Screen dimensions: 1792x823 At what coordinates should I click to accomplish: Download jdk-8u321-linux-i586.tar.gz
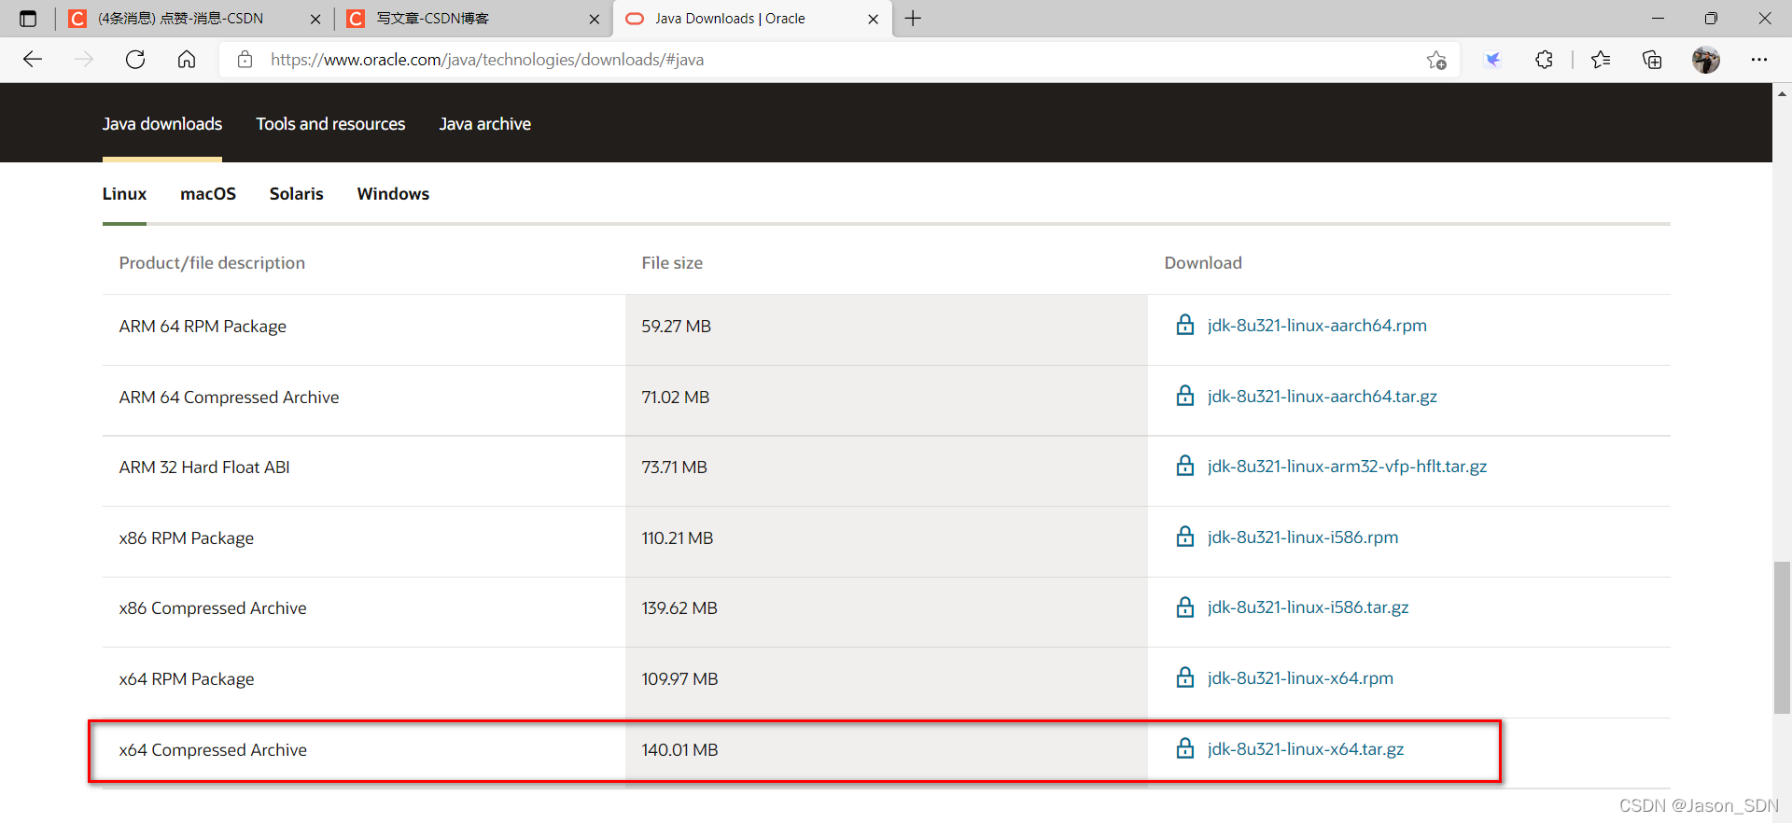(1308, 607)
